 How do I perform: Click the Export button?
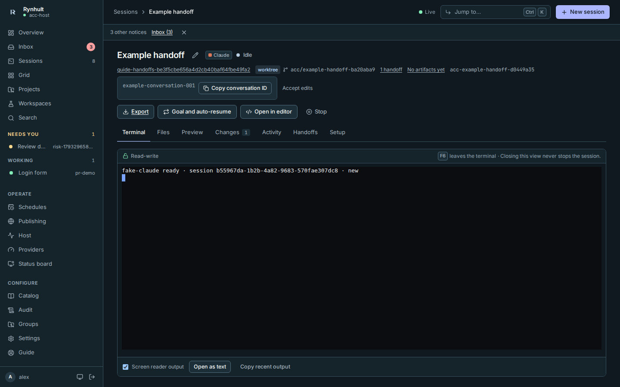[x=136, y=112]
